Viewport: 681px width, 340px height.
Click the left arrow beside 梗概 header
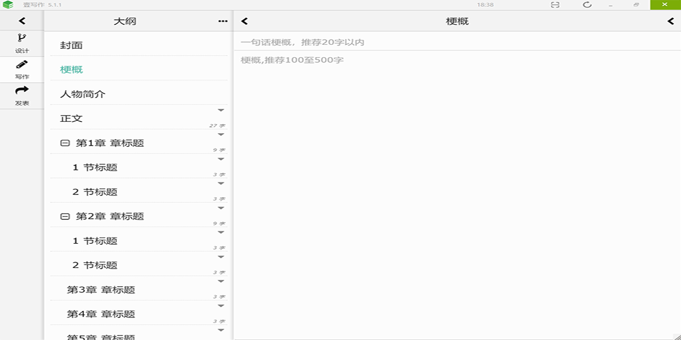pyautogui.click(x=245, y=22)
